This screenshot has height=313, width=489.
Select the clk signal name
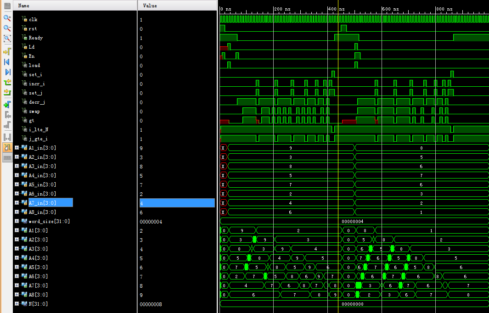click(x=33, y=20)
